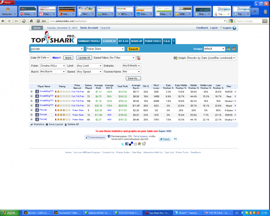This screenshot has height=216, width=270.
Task: Expand the Razz row with 72 games
Action: coord(32,96)
